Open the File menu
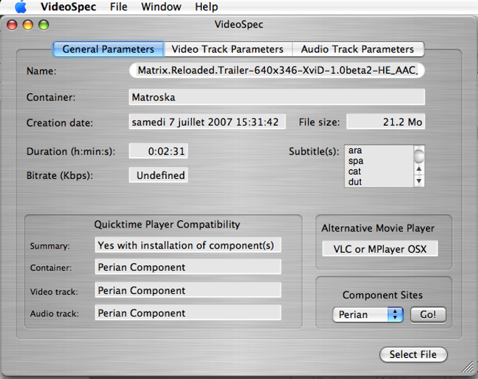Image resolution: width=478 pixels, height=379 pixels. coord(119,7)
